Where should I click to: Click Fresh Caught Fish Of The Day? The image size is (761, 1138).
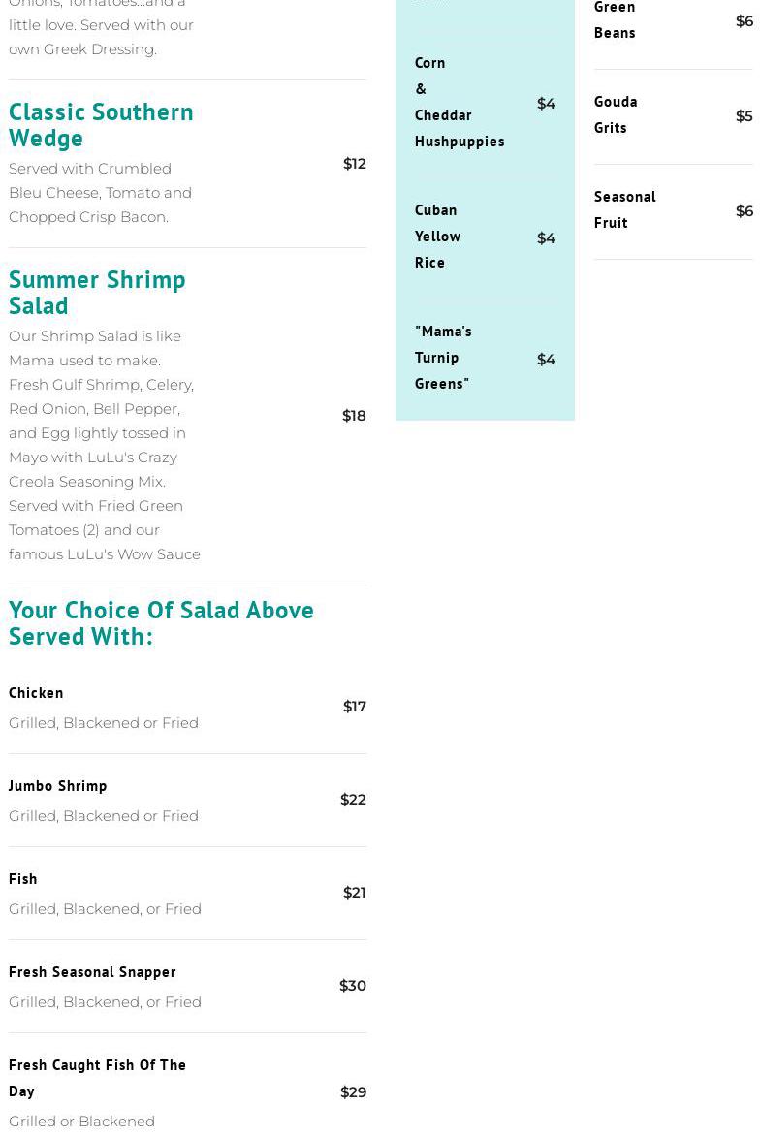(97, 1077)
